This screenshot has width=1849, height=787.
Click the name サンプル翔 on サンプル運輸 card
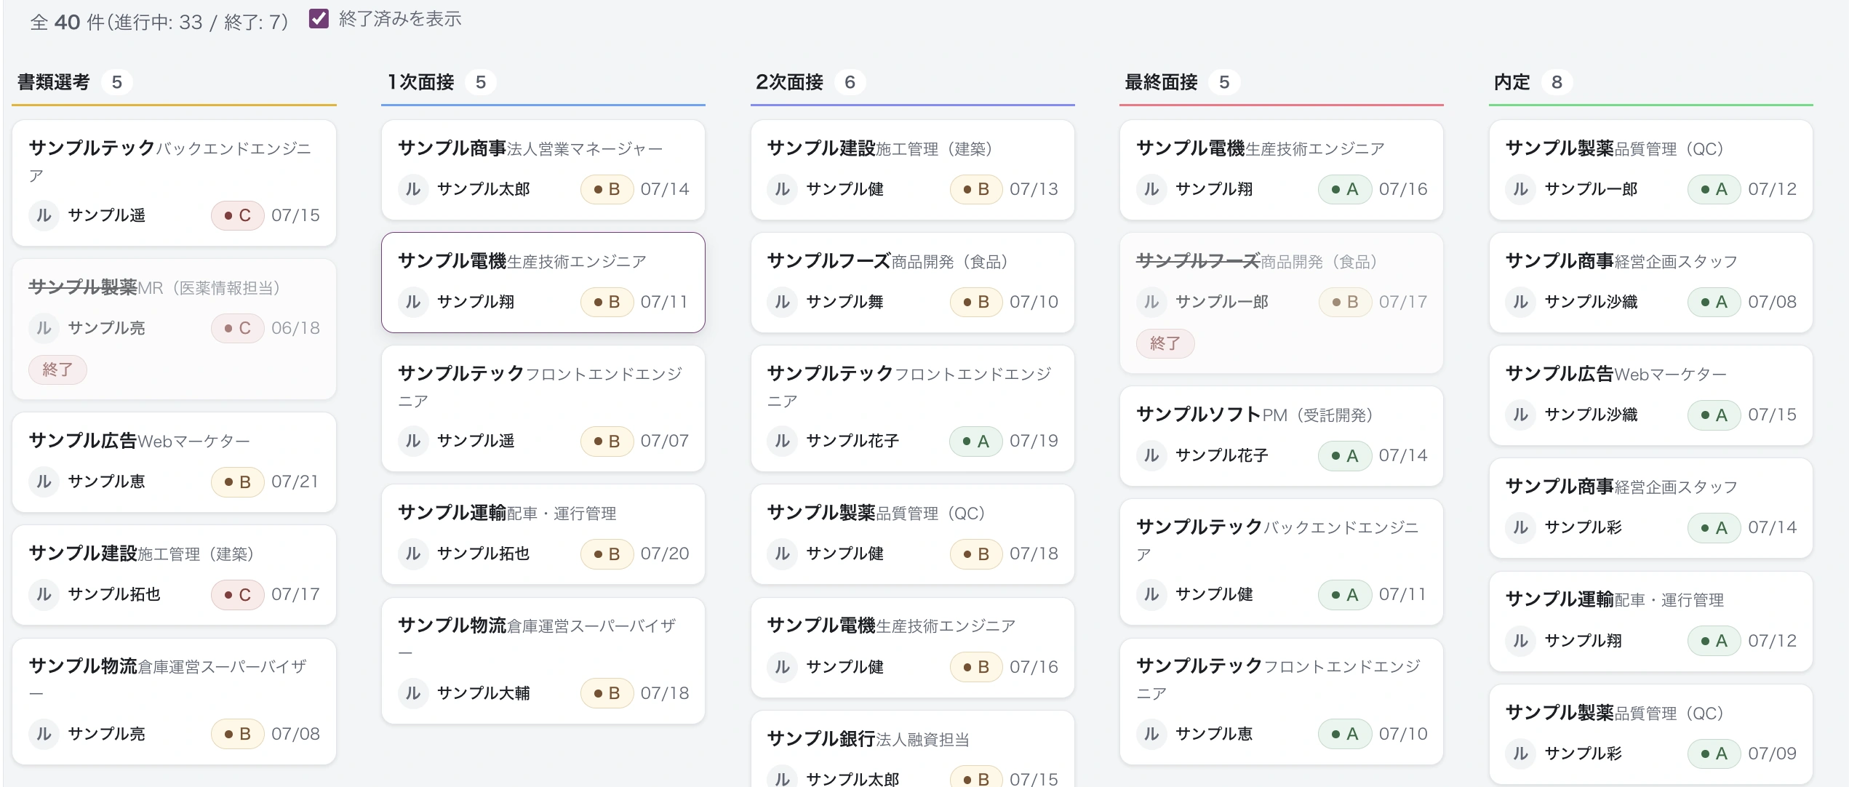click(1584, 641)
